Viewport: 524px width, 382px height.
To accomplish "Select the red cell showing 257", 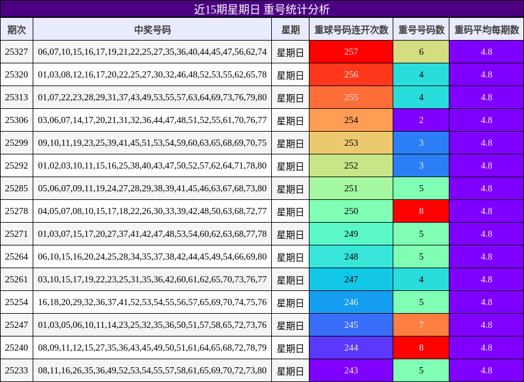I will click(351, 52).
